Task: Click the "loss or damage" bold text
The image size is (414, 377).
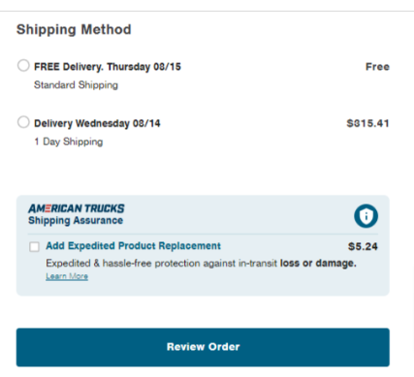Action: tap(318, 264)
